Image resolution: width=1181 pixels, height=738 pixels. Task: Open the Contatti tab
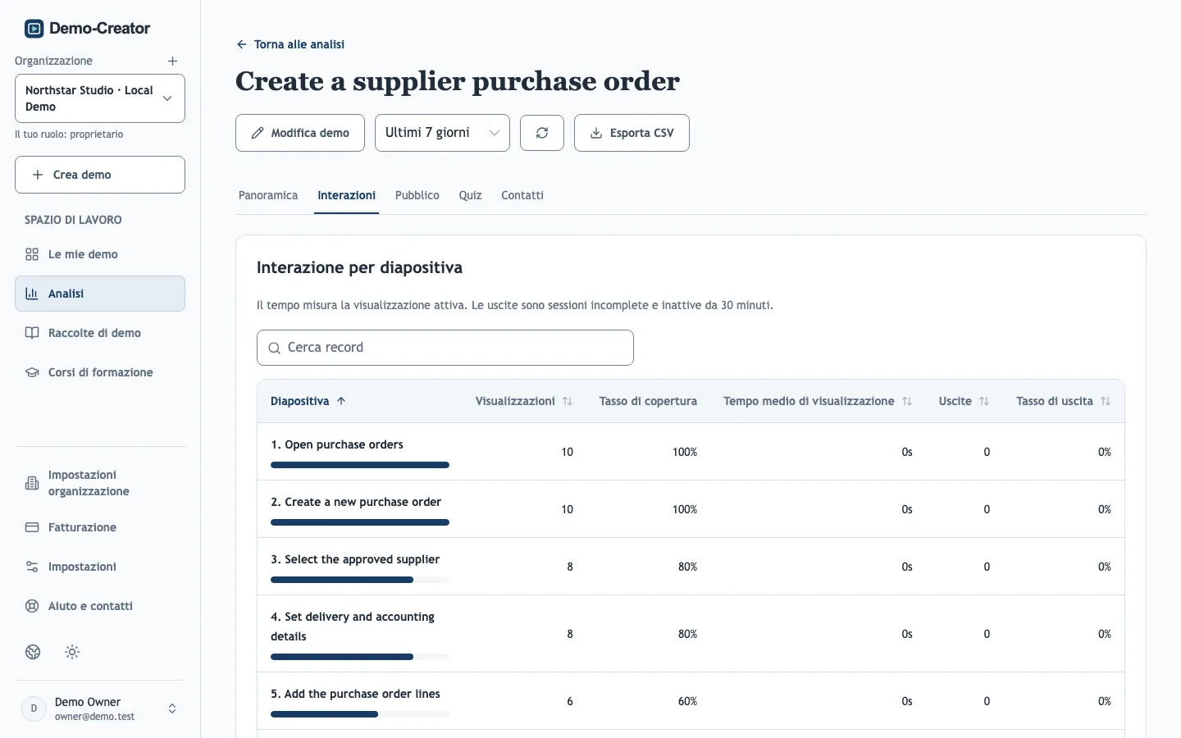click(x=522, y=195)
